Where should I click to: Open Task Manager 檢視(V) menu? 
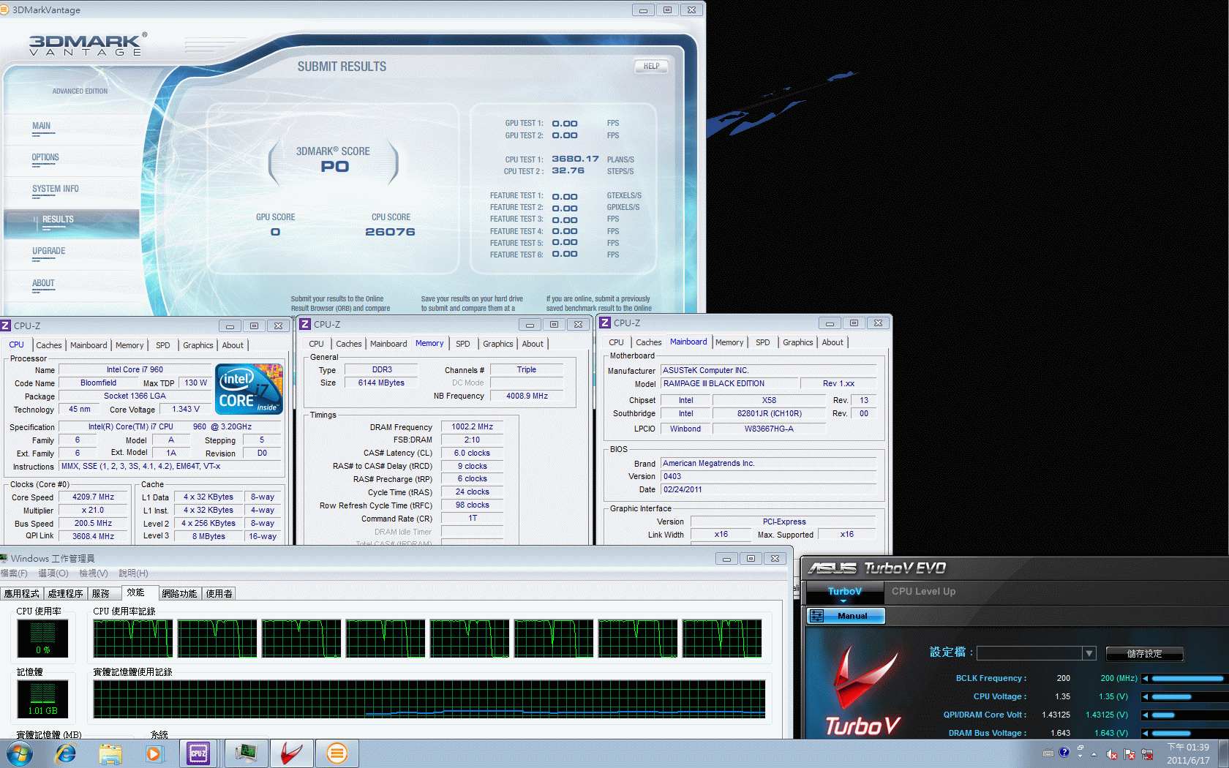tap(94, 573)
